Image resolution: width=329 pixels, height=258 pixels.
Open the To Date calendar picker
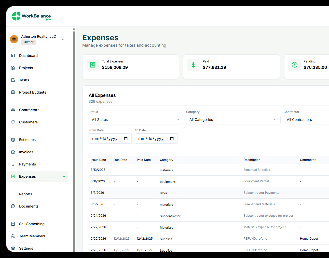(x=172, y=138)
